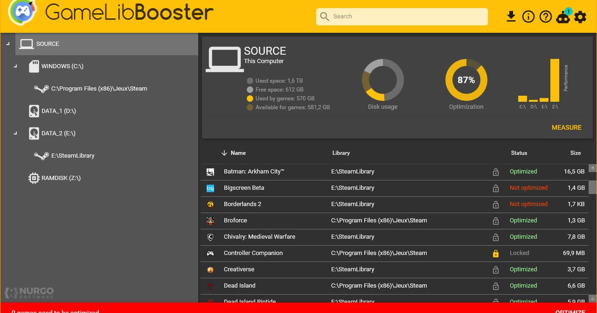Image resolution: width=597 pixels, height=313 pixels.
Task: Click Batman: Arkham City game icon
Action: point(210,172)
